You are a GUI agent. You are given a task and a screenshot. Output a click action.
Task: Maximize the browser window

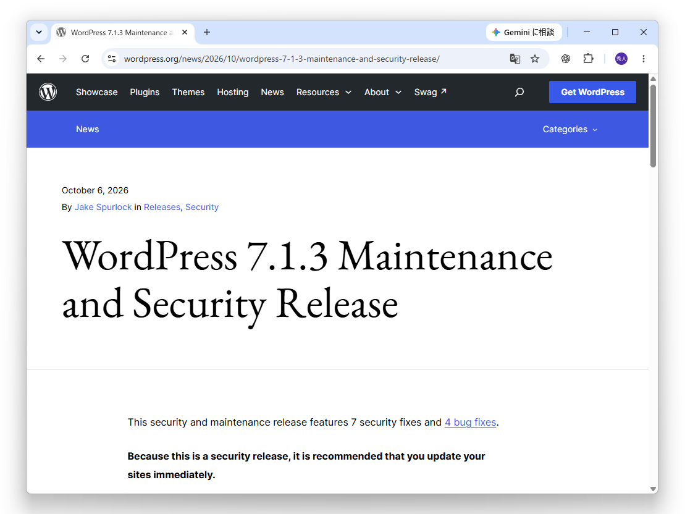(x=615, y=32)
